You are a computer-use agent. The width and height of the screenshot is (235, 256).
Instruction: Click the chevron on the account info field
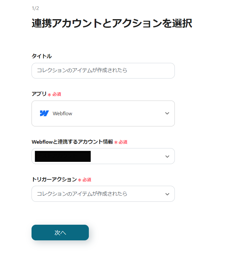(167, 156)
